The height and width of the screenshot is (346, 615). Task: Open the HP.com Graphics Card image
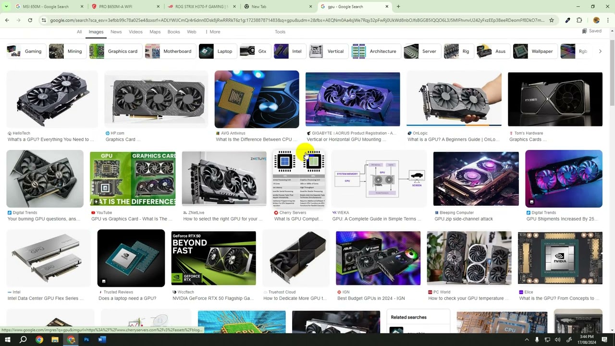click(x=156, y=99)
